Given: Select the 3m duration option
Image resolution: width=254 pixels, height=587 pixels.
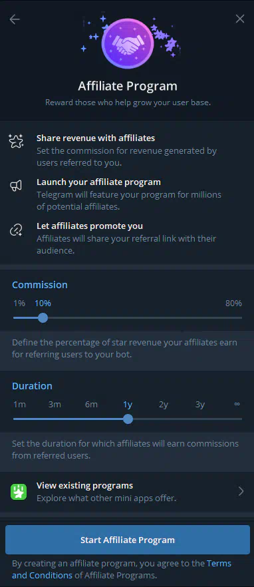Looking at the screenshot, I should [55, 405].
